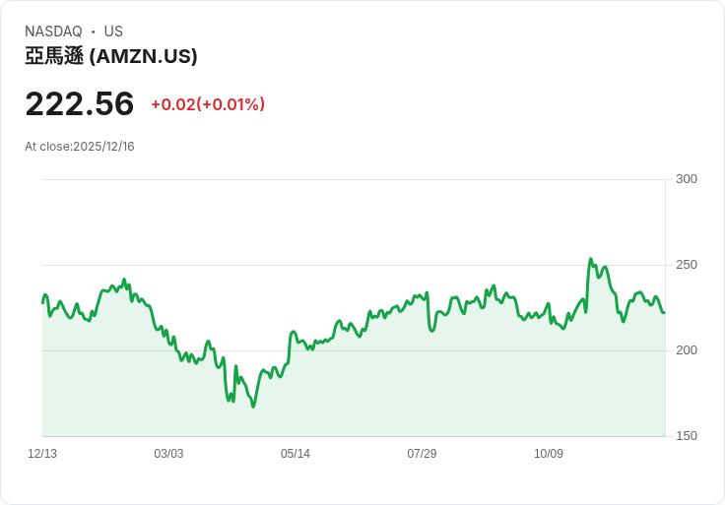The width and height of the screenshot is (725, 505).
Task: Select the 07/29 date on the x-axis
Action: [422, 454]
